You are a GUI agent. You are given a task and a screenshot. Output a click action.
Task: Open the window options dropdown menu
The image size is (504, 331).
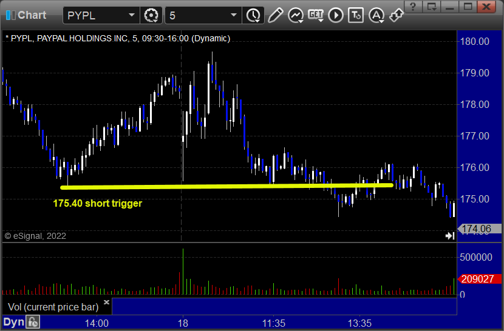[432, 7]
